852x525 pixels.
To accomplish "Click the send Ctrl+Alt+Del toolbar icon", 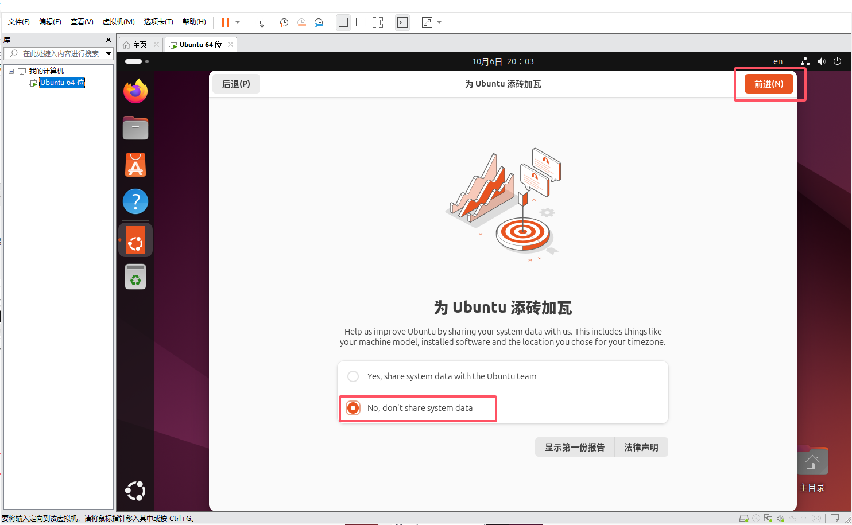I will point(260,22).
